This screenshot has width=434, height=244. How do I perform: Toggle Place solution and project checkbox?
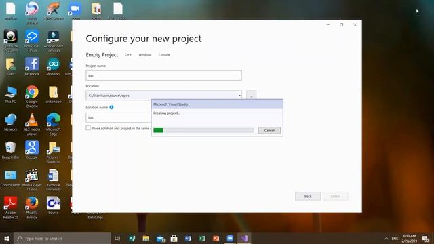tap(88, 128)
